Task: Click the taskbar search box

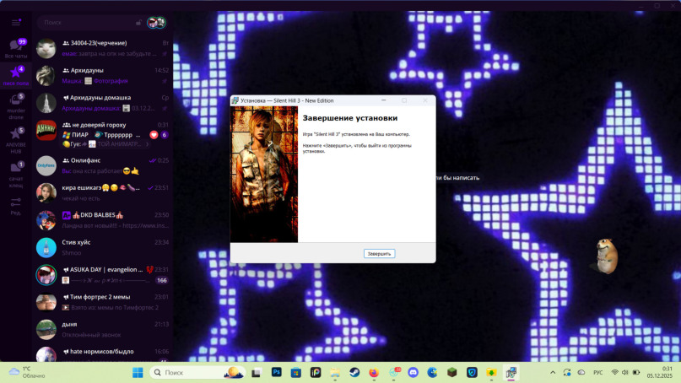Action: [x=197, y=373]
